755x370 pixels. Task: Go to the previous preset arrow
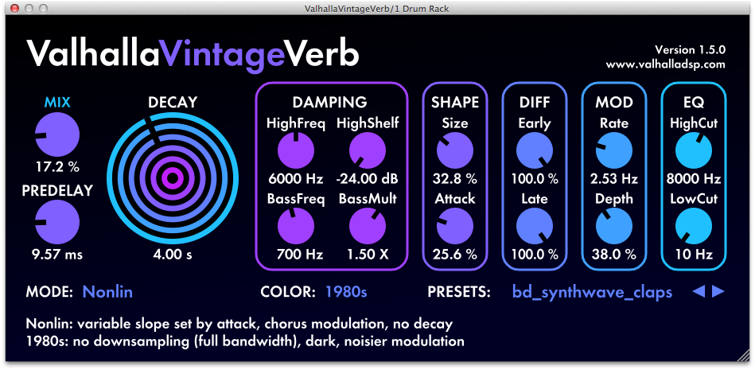point(699,291)
